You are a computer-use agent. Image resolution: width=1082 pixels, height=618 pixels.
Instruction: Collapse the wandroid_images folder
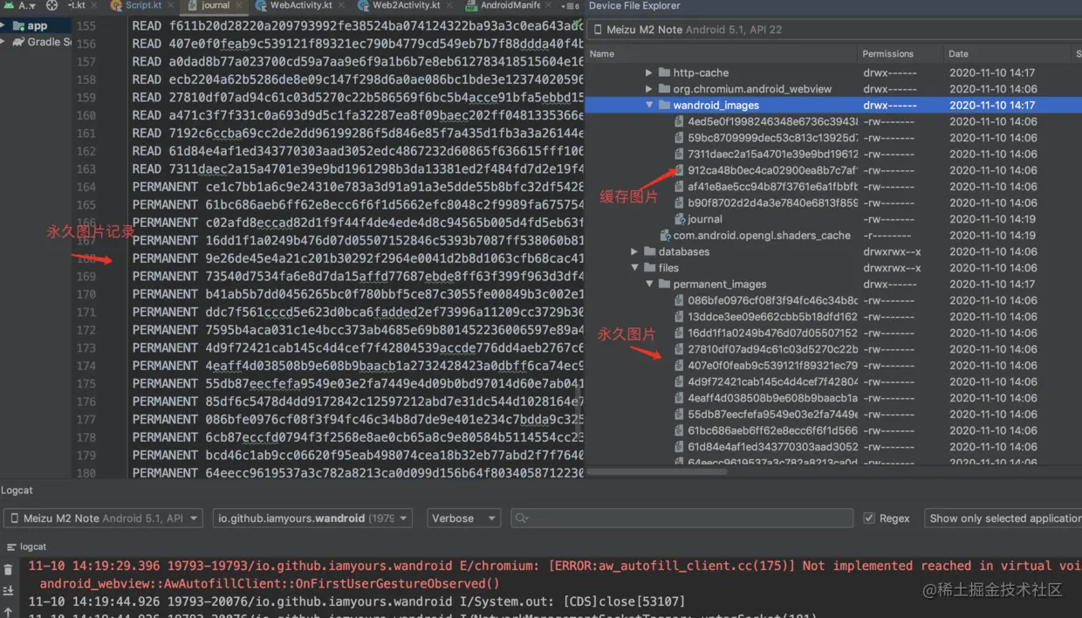tap(648, 106)
